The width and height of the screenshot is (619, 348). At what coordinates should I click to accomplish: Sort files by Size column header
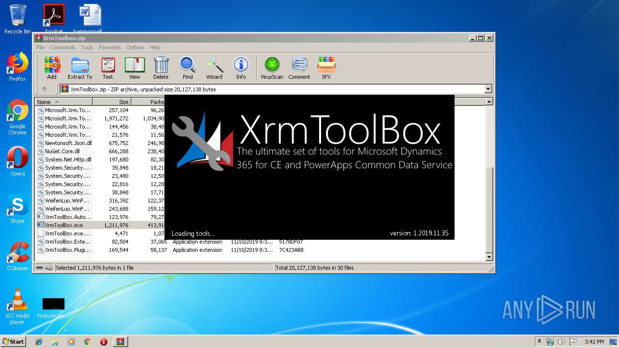(x=112, y=102)
